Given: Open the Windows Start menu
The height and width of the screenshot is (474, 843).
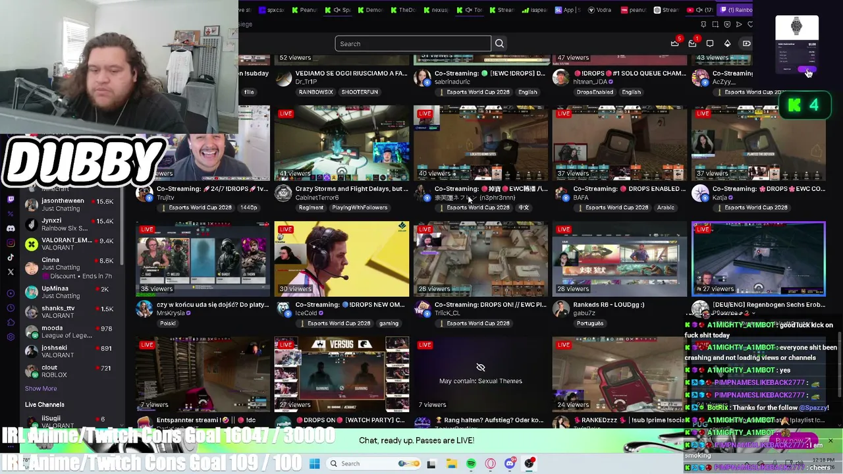Looking at the screenshot, I should point(314,463).
